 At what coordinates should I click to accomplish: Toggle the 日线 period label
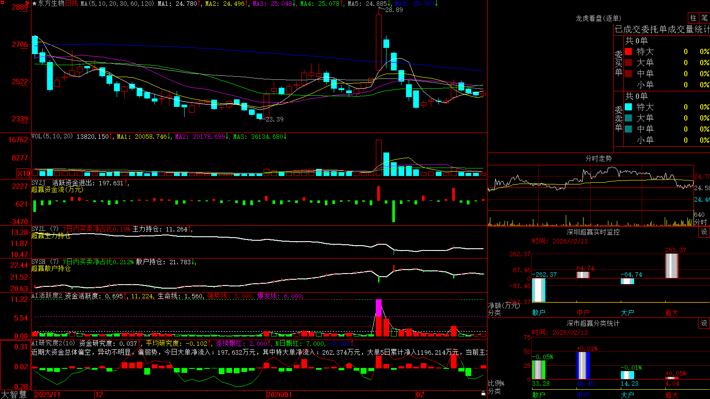click(71, 4)
